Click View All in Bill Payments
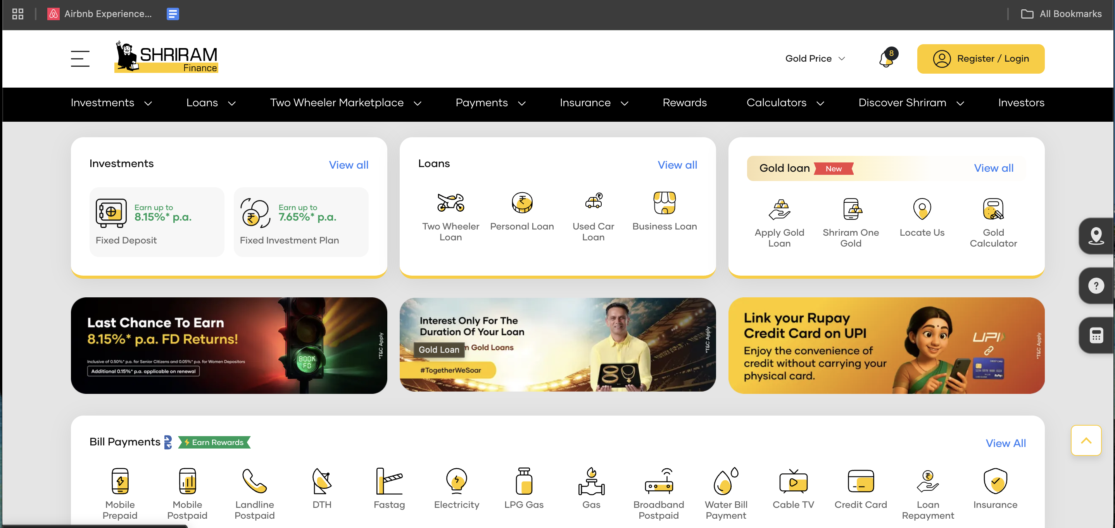 (1006, 443)
